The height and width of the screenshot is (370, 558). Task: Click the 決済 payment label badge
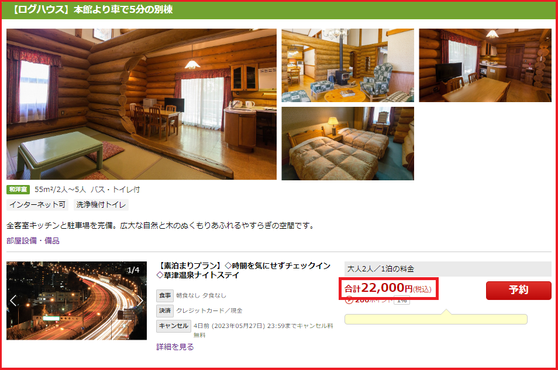(165, 310)
